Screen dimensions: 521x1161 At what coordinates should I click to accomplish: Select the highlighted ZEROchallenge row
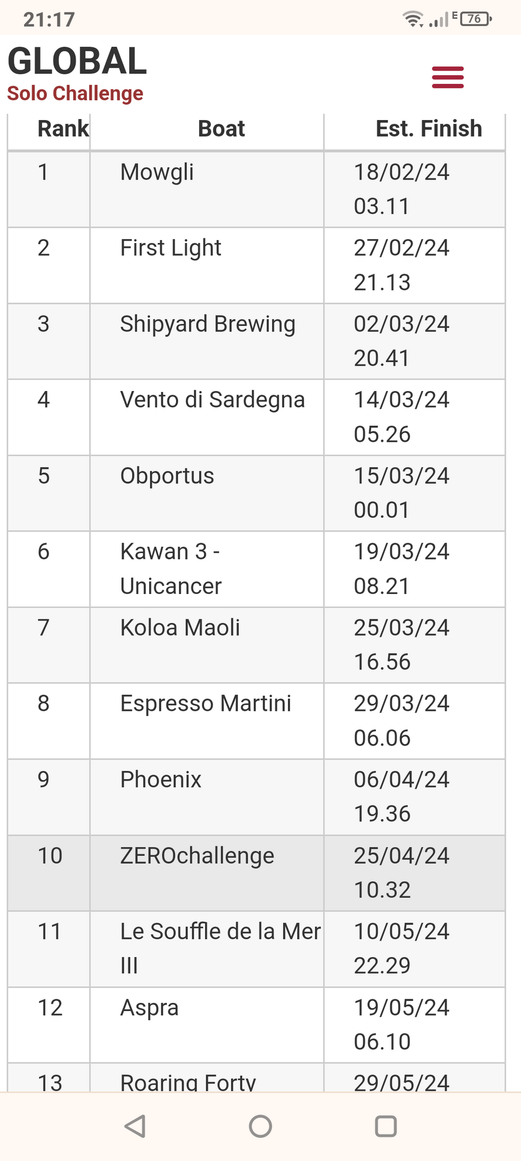click(256, 873)
